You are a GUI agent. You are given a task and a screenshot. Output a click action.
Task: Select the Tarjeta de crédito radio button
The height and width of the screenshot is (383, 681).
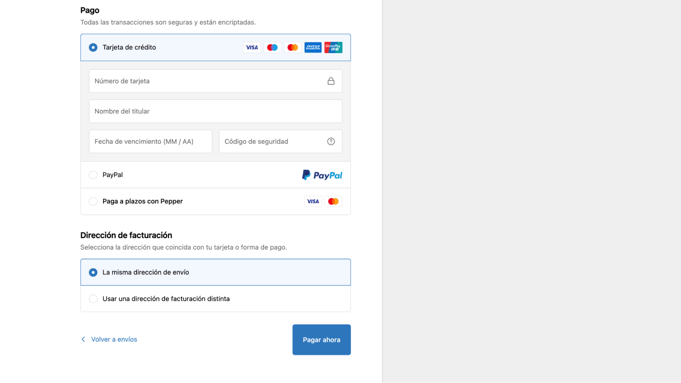point(93,48)
